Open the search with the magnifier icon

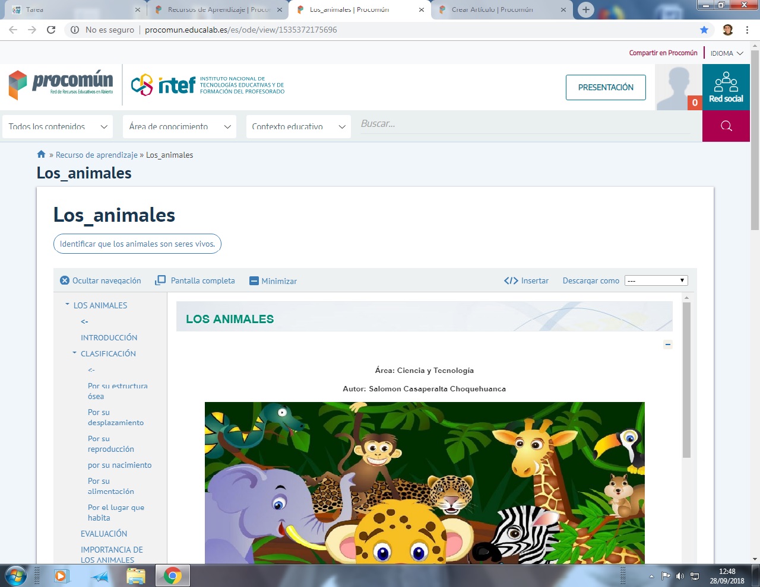click(726, 126)
